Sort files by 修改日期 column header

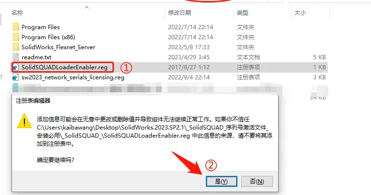(x=180, y=12)
